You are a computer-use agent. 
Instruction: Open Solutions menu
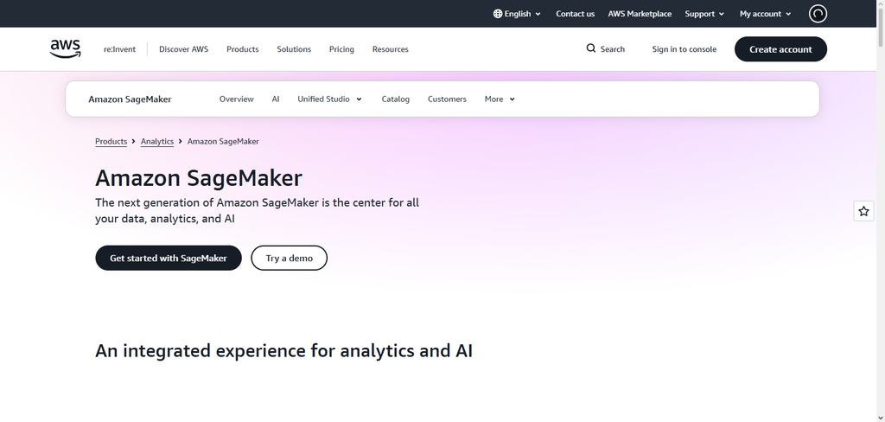click(x=294, y=49)
